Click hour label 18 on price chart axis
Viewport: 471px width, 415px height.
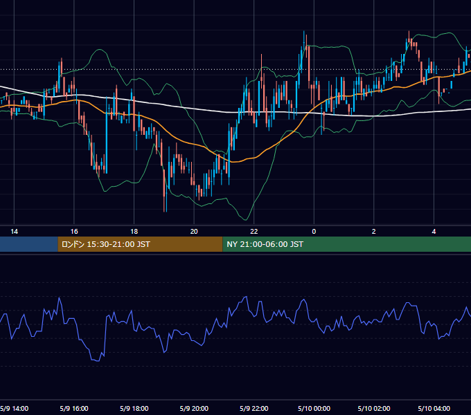(134, 232)
